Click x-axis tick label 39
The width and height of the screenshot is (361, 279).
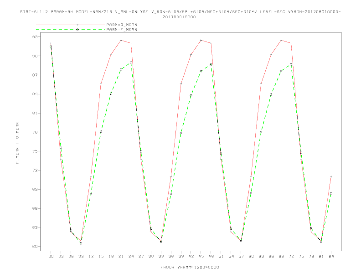pyautogui.click(x=181, y=256)
